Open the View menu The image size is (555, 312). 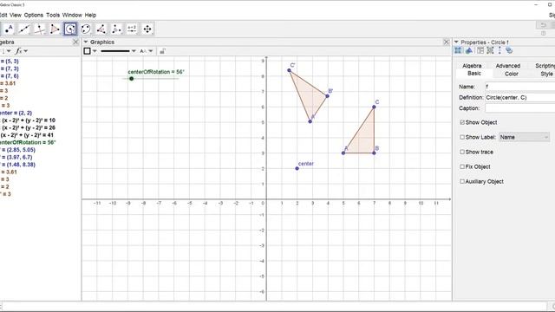16,16
